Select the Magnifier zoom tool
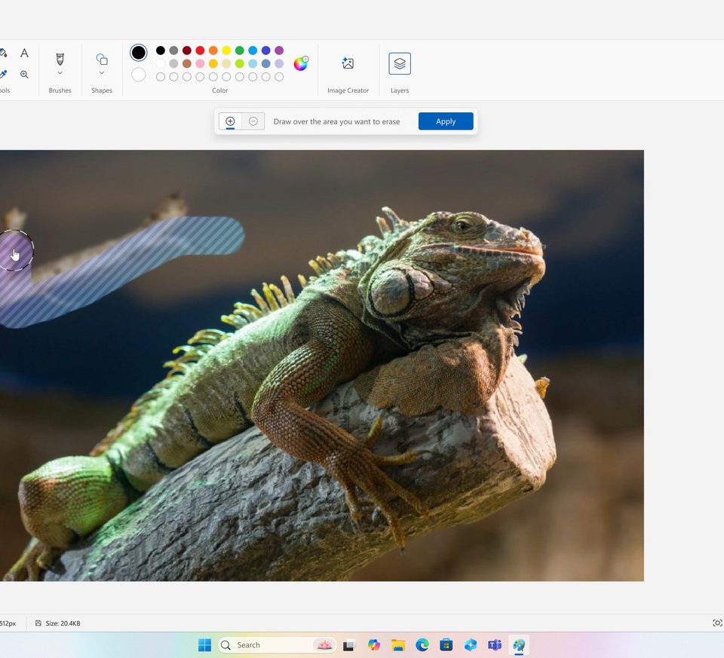724x658 pixels. tap(24, 75)
